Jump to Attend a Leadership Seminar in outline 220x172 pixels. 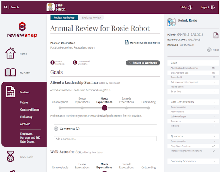click(193, 68)
